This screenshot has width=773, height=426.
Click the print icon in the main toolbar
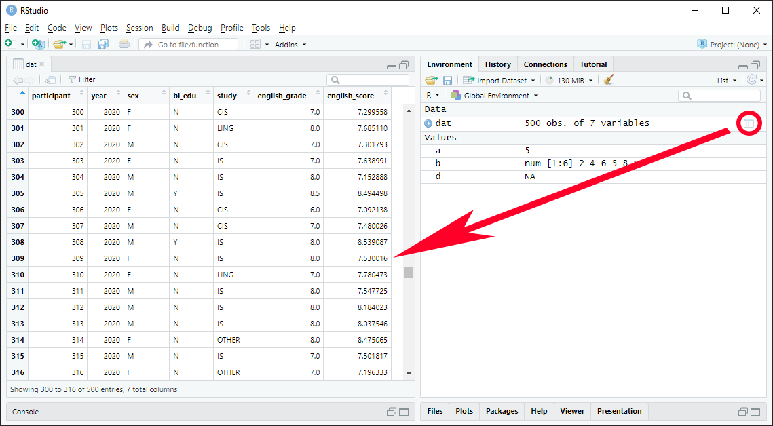[124, 45]
